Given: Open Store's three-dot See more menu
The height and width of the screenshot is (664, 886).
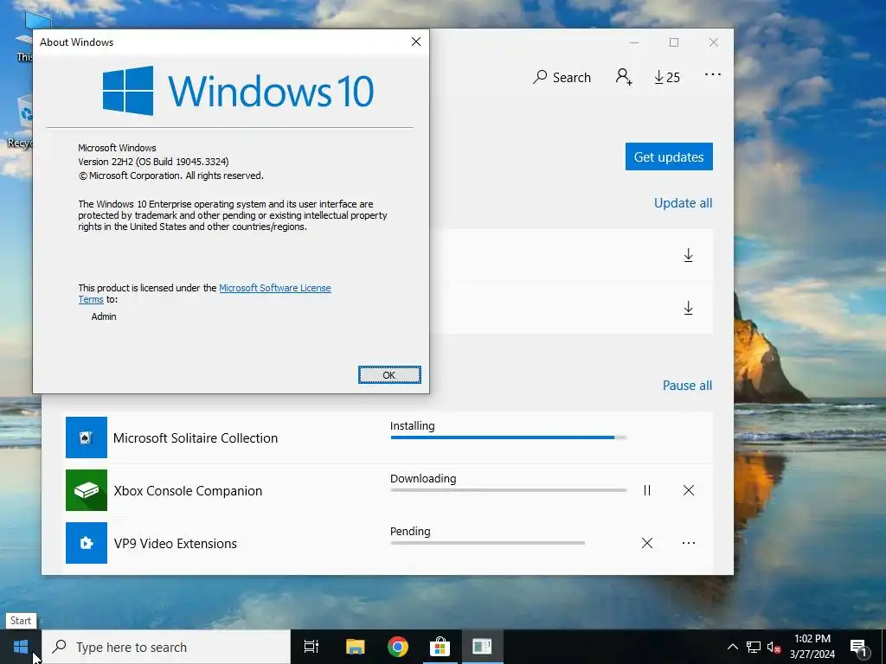Looking at the screenshot, I should (x=713, y=74).
